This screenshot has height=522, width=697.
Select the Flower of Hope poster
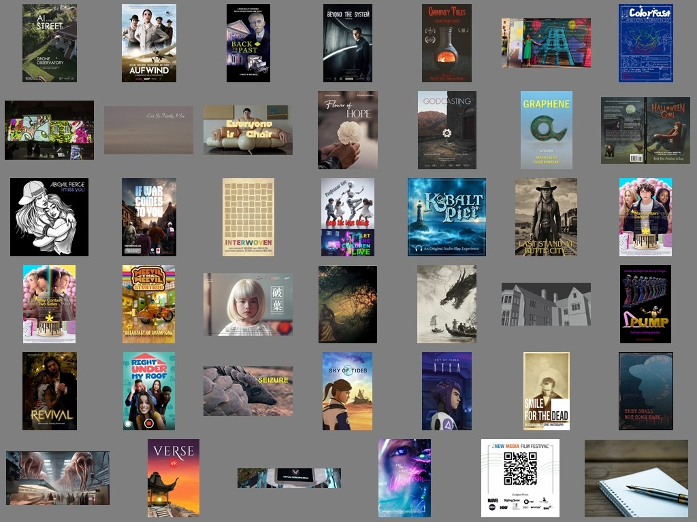click(x=347, y=130)
